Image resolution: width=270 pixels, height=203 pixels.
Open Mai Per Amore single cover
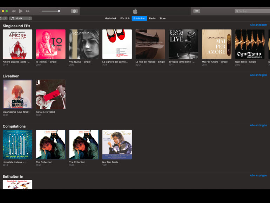(217, 44)
